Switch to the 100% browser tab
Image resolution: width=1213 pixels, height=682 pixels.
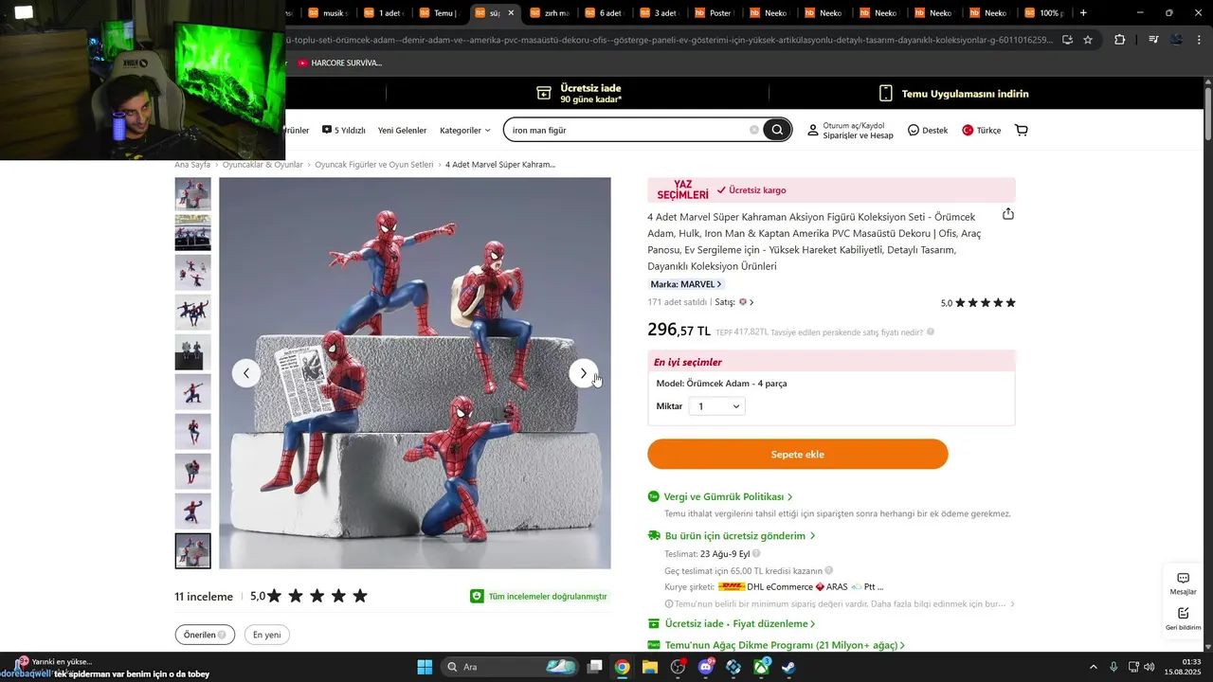(x=1044, y=13)
